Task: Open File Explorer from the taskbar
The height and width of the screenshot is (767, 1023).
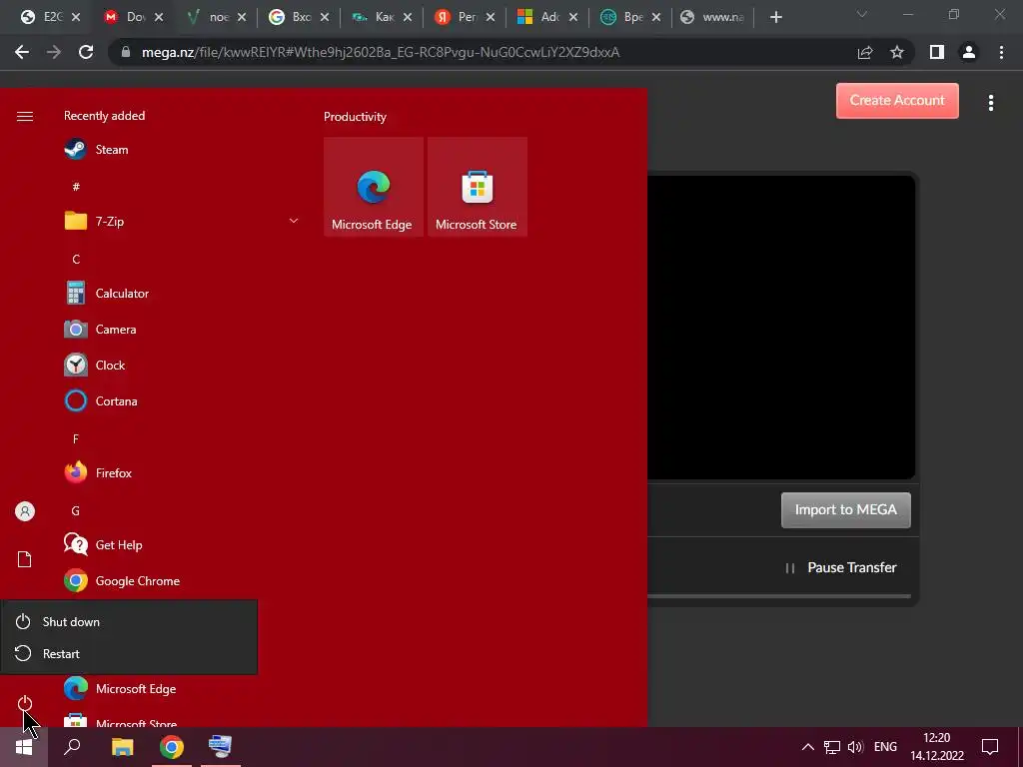Action: [x=122, y=747]
